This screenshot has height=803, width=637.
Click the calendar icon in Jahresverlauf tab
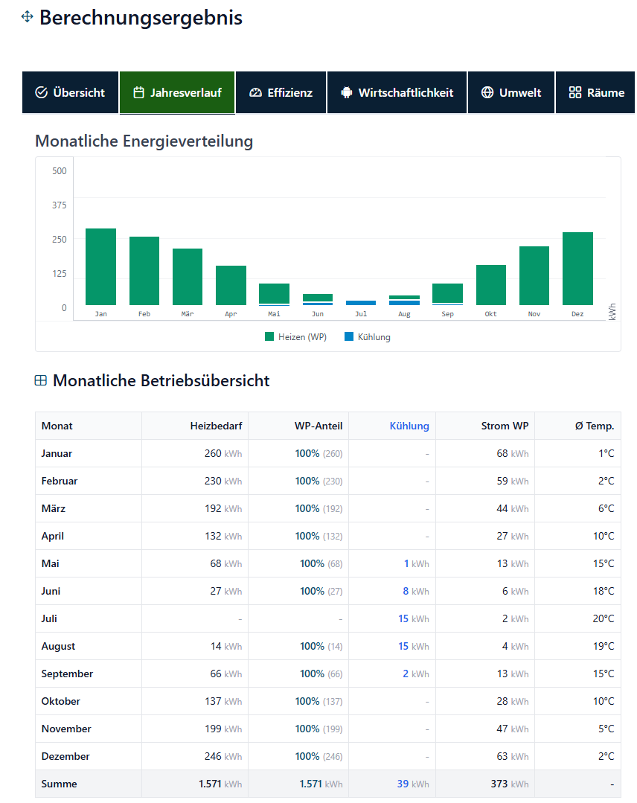(138, 93)
